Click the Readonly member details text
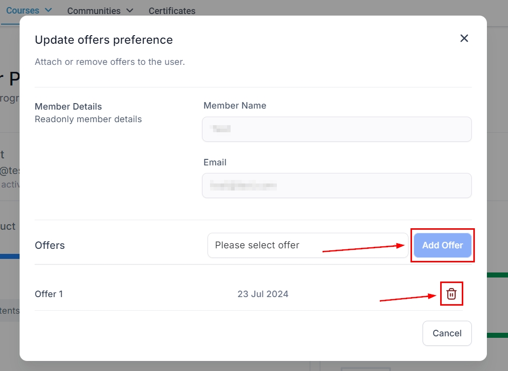The width and height of the screenshot is (508, 371). [88, 119]
